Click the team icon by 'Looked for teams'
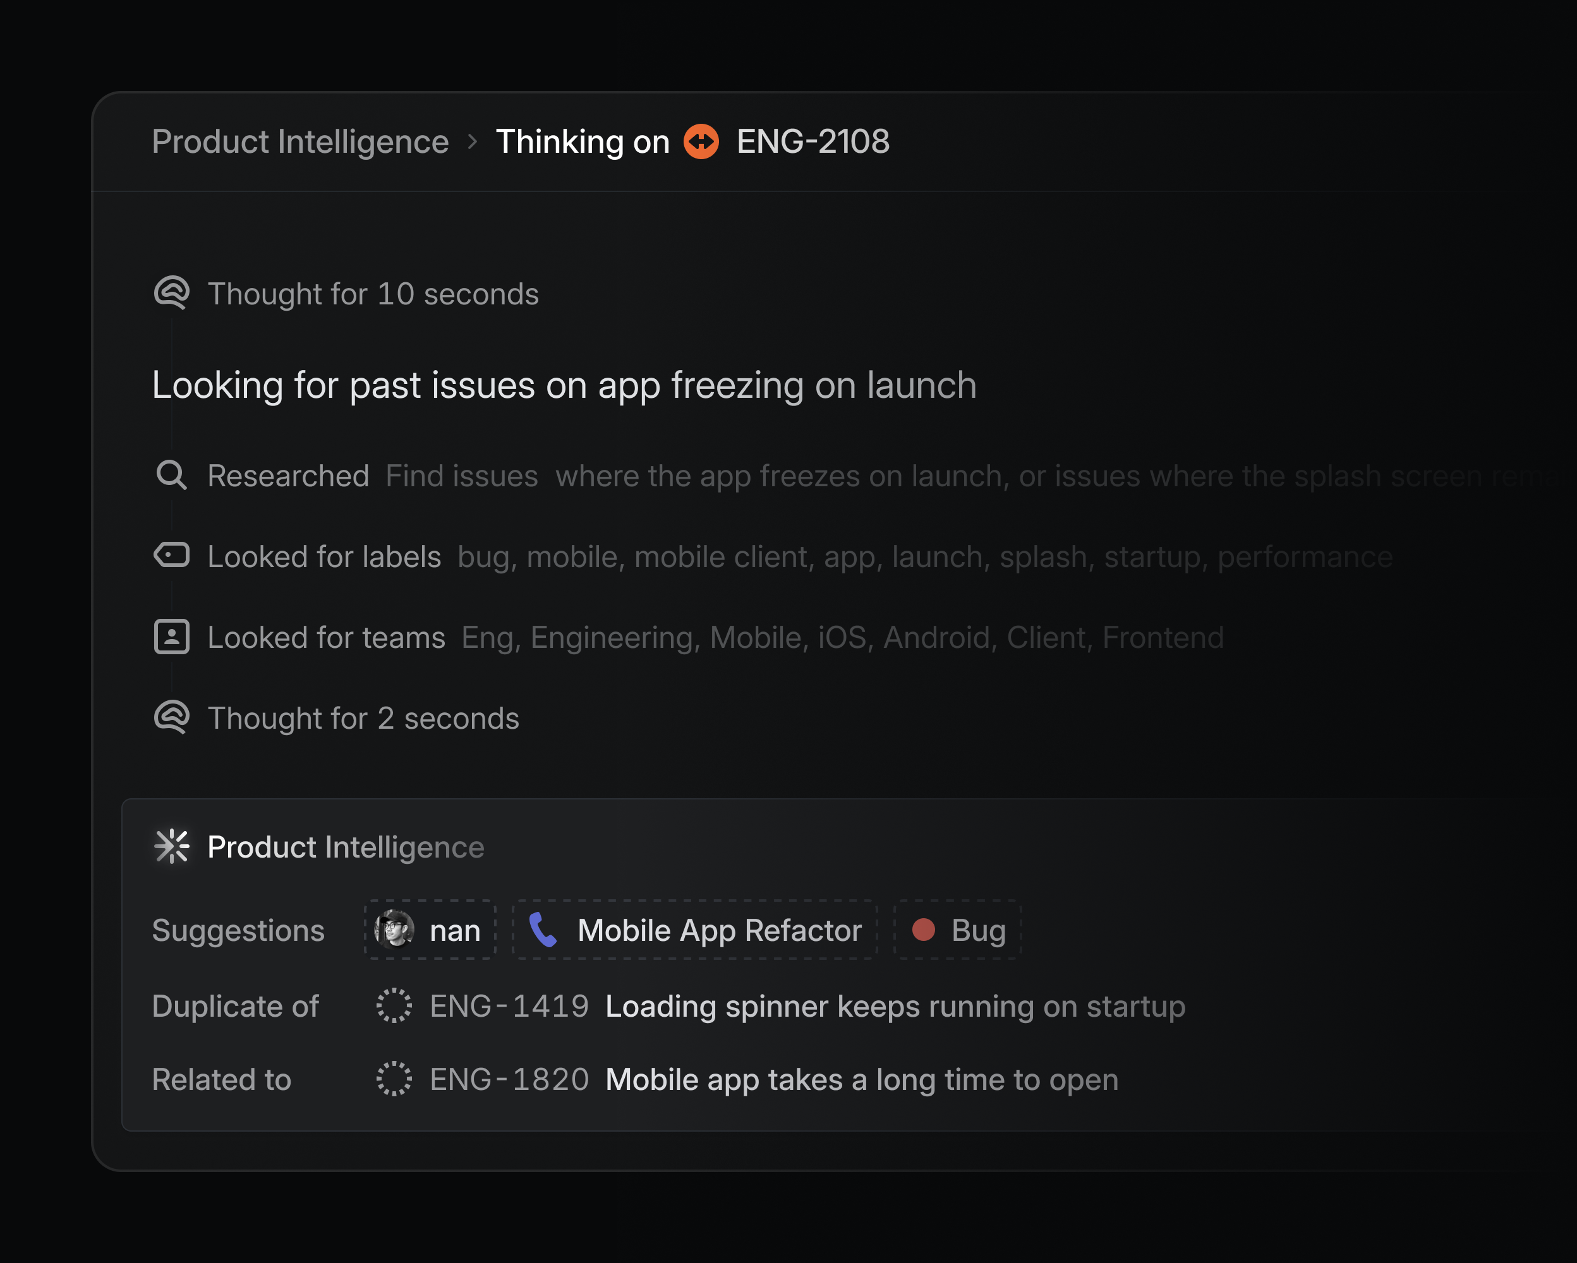Viewport: 1577px width, 1263px height. pos(172,637)
